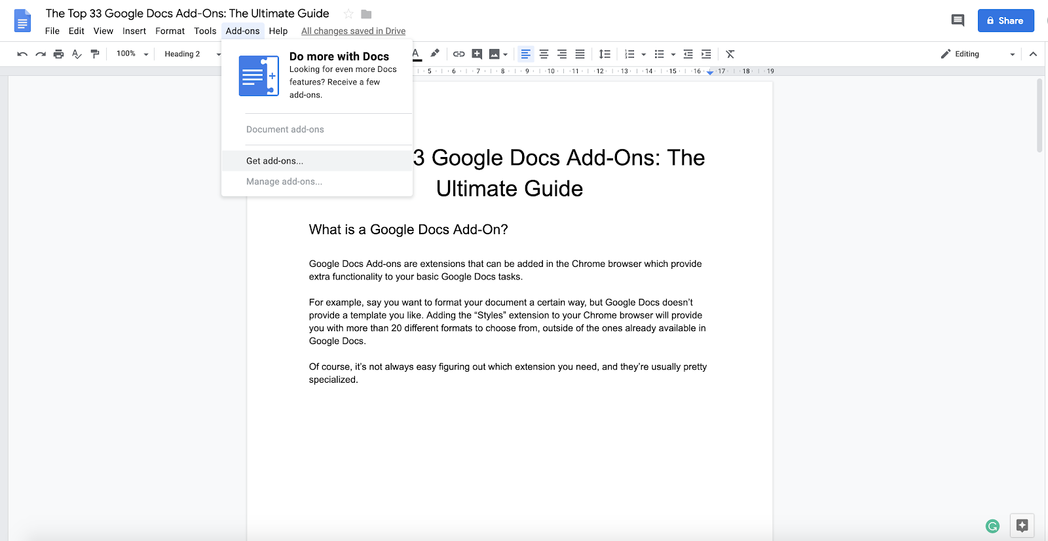1048x541 pixels.
Task: Click the highlight color pen icon
Action: [x=435, y=54]
